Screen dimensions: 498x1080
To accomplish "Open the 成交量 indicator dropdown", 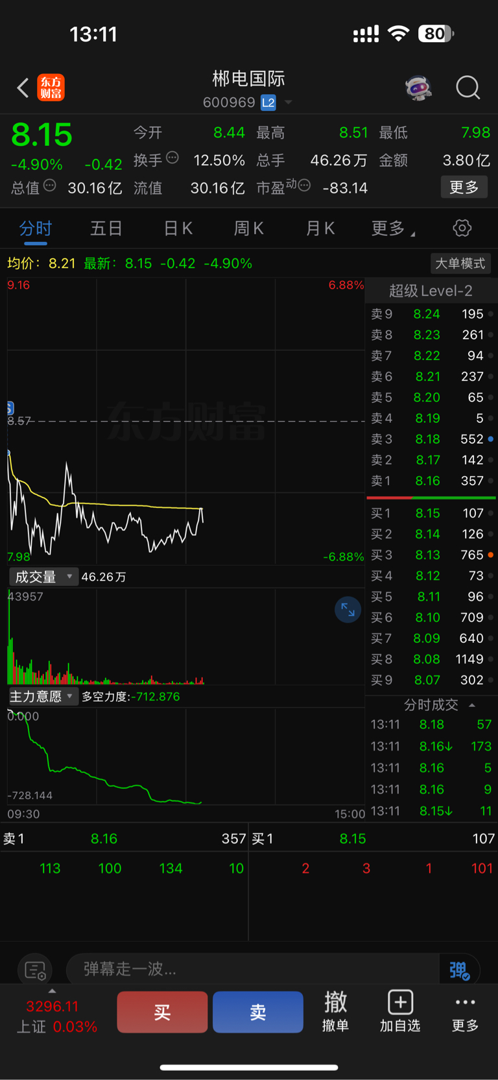I will [43, 577].
